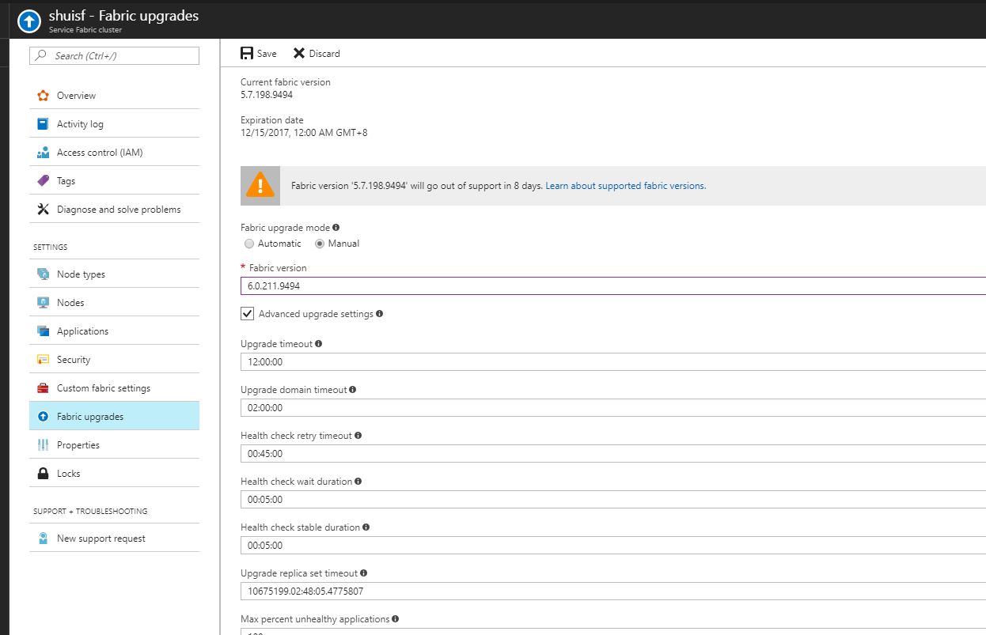Open Tags using the tag icon

click(44, 180)
